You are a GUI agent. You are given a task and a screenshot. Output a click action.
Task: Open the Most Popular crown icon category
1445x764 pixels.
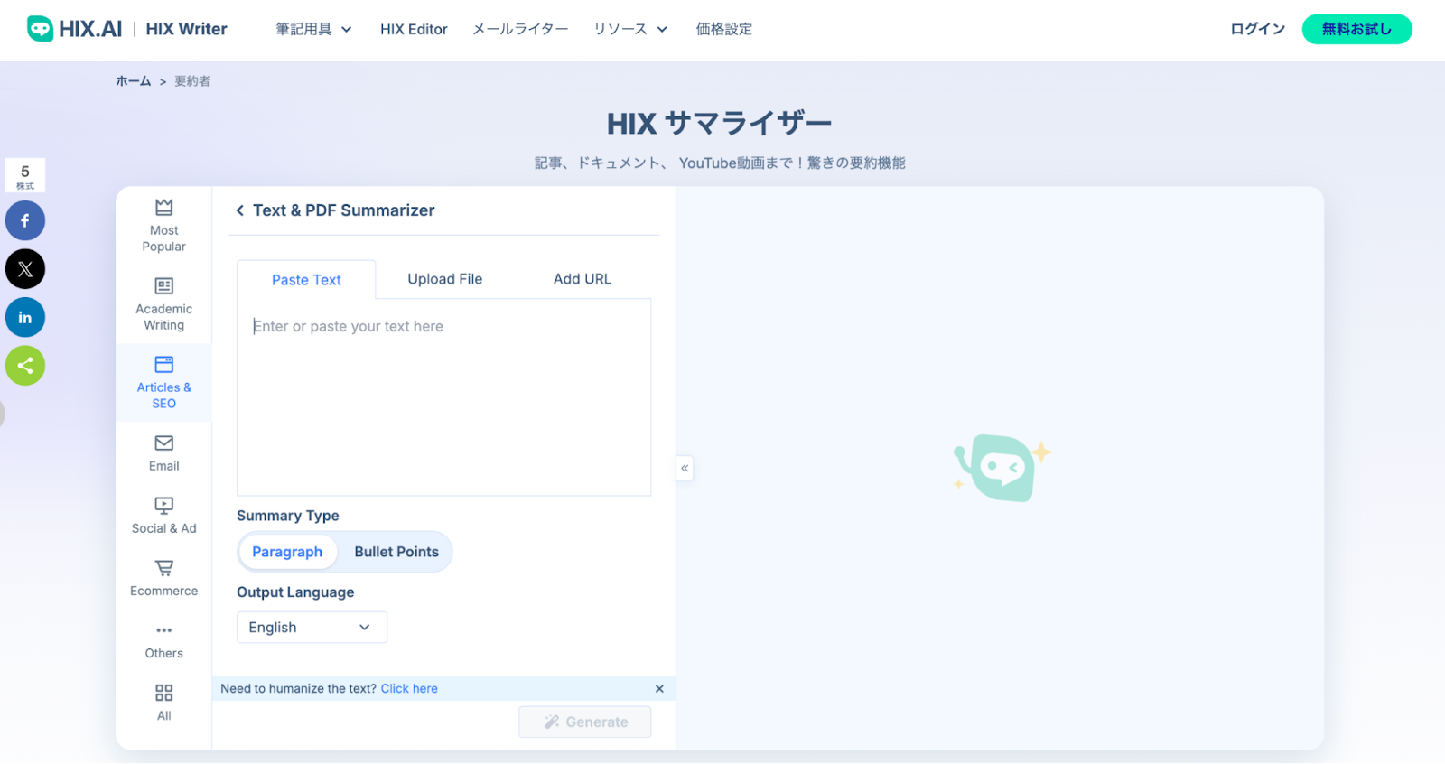click(163, 208)
